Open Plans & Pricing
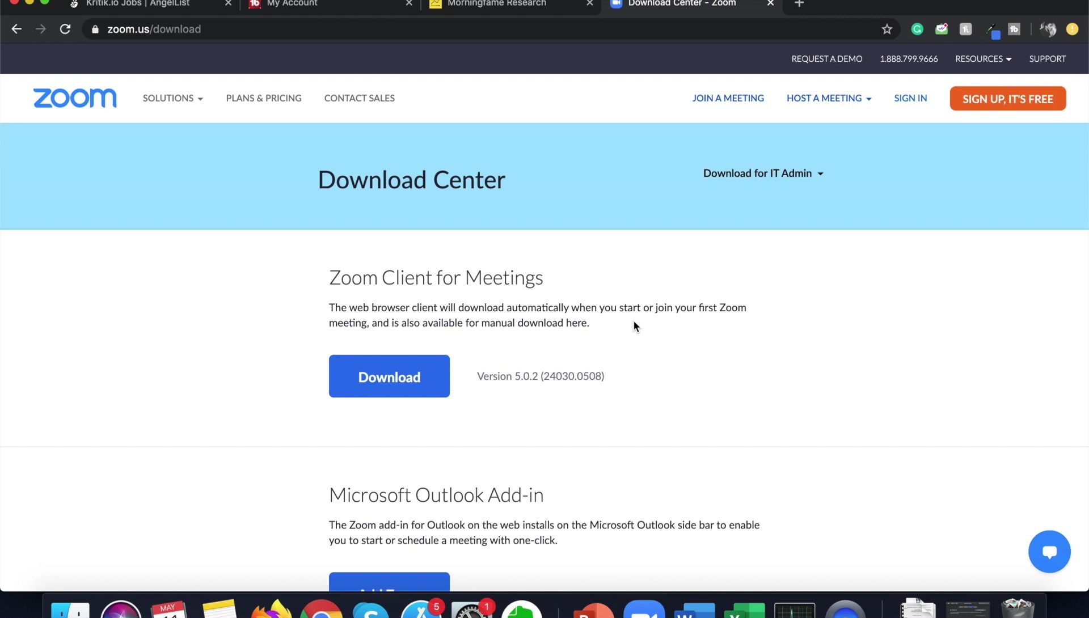The width and height of the screenshot is (1089, 618). (264, 98)
